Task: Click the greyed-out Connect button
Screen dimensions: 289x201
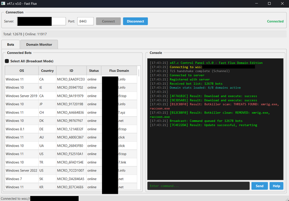Action: click(108, 21)
